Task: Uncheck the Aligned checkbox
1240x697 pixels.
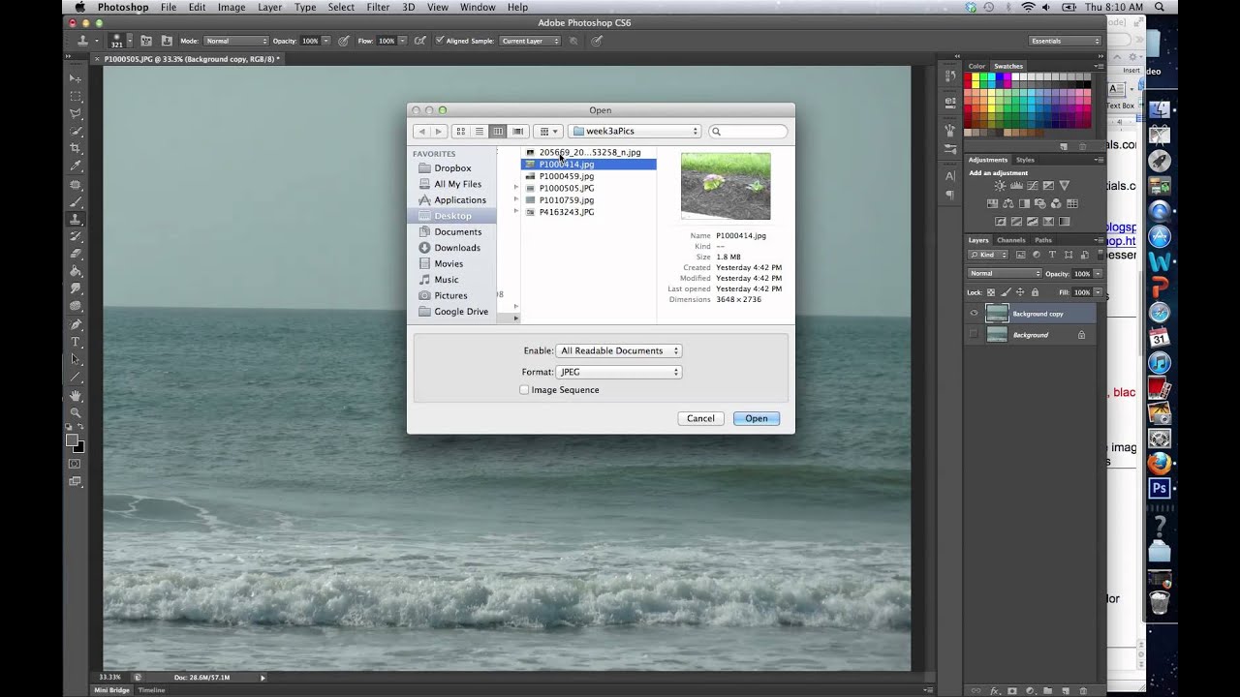Action: [x=440, y=41]
